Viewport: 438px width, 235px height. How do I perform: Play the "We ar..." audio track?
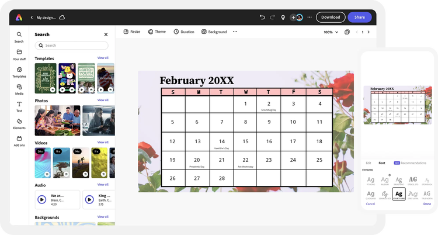click(x=42, y=199)
